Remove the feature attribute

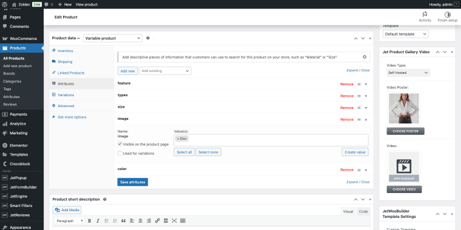click(x=346, y=84)
